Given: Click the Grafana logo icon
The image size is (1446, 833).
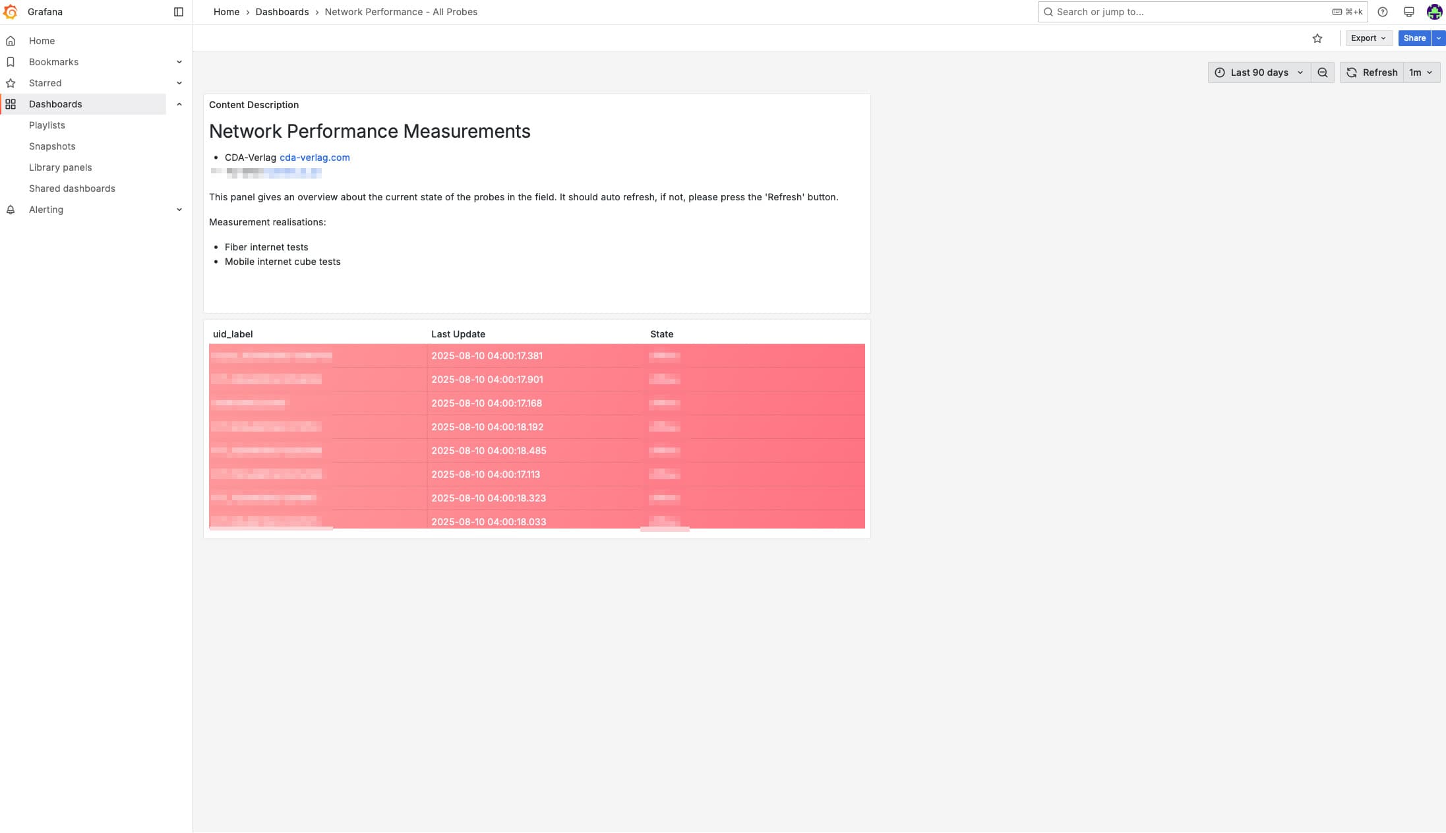Looking at the screenshot, I should 11,12.
